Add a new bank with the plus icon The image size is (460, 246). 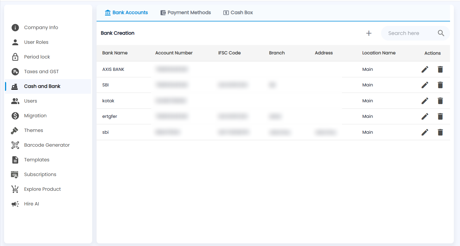click(369, 33)
